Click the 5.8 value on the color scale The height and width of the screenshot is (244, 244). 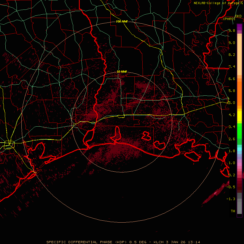click(x=232, y=91)
